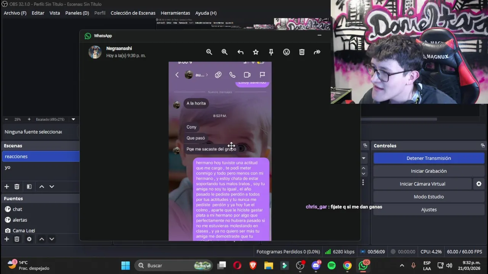Star the message in WhatsApp viewer
The image size is (488, 274).
255,52
